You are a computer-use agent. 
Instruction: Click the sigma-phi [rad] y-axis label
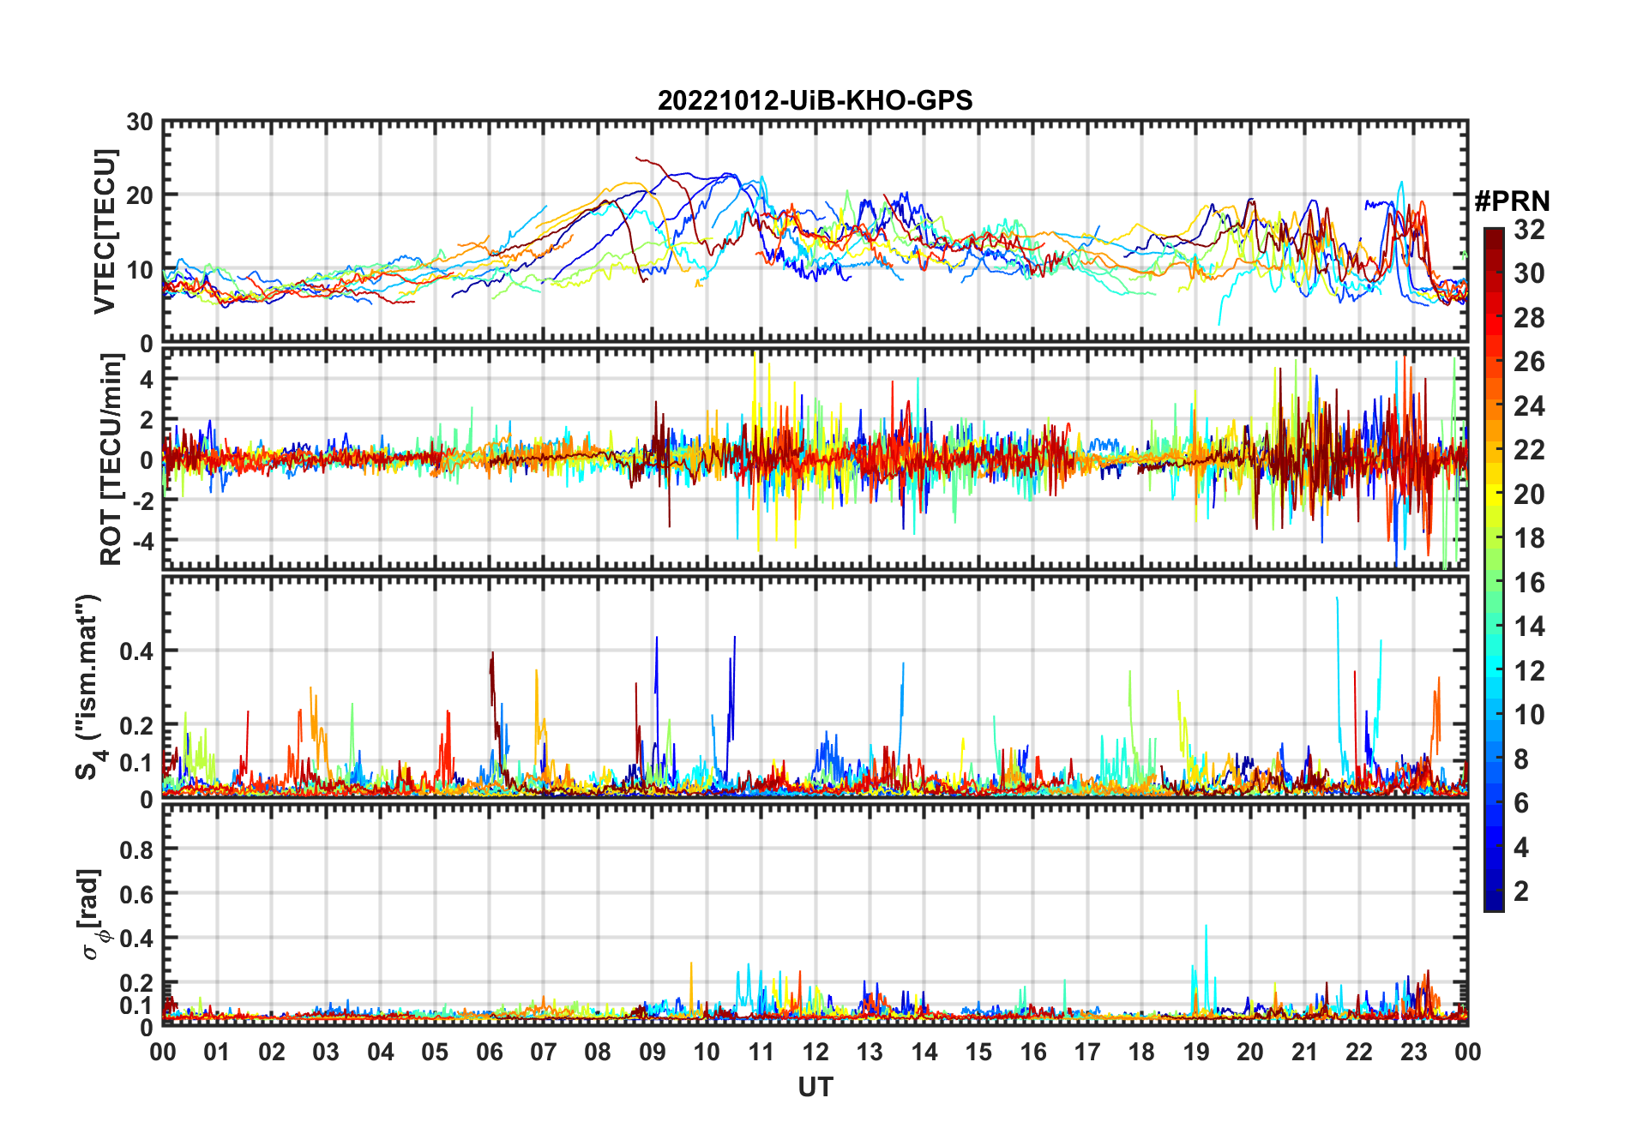[93, 914]
